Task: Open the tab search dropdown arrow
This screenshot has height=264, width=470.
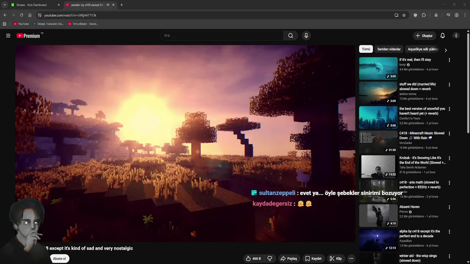Action: [4, 5]
